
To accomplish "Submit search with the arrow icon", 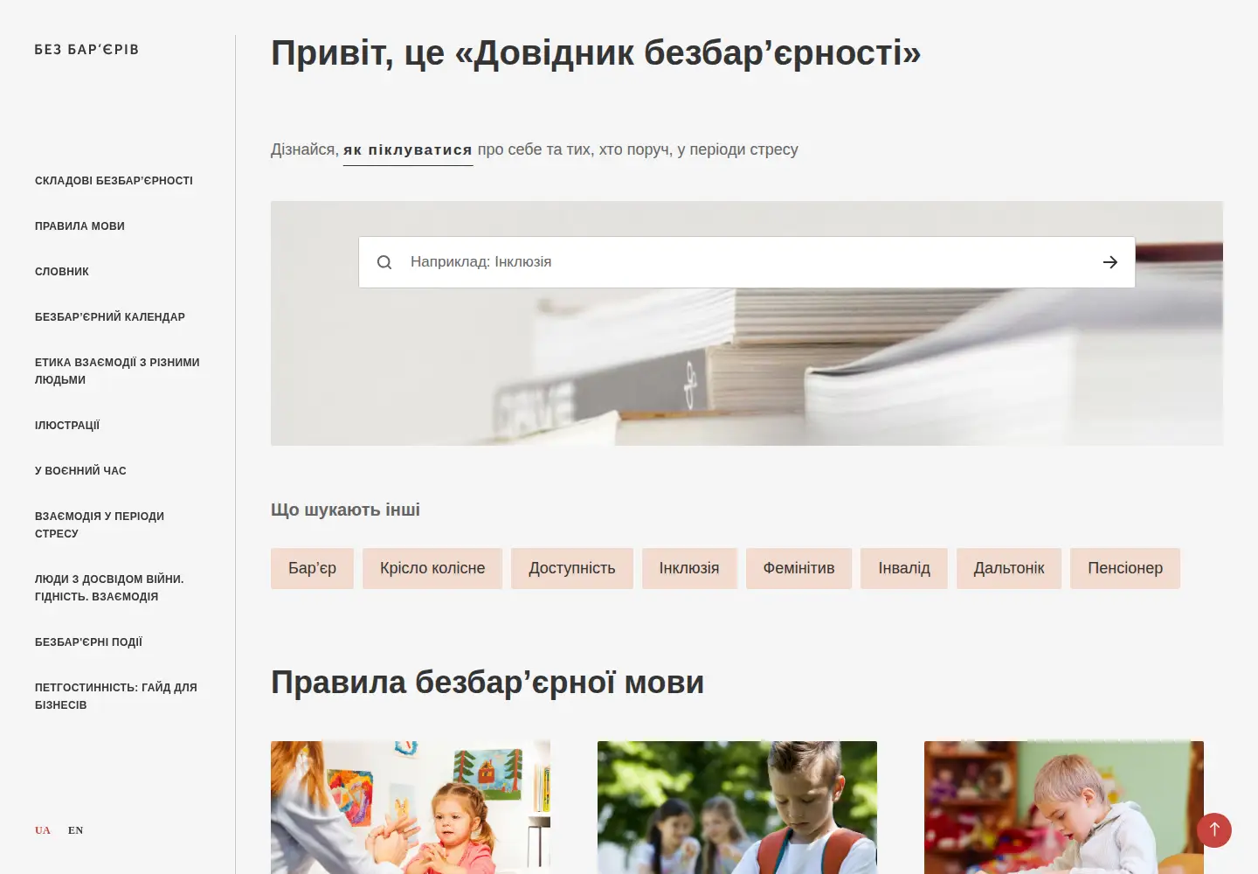I will click(1110, 262).
